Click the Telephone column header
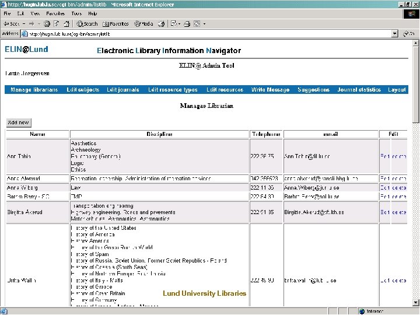Image resolution: width=420 pixels, height=315 pixels. [266, 134]
